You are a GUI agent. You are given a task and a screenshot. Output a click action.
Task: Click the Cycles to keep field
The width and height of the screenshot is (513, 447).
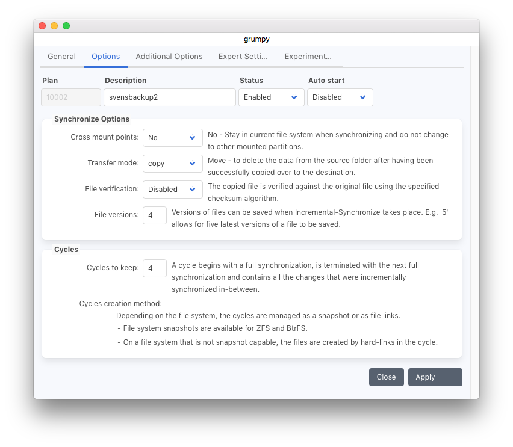(x=155, y=268)
